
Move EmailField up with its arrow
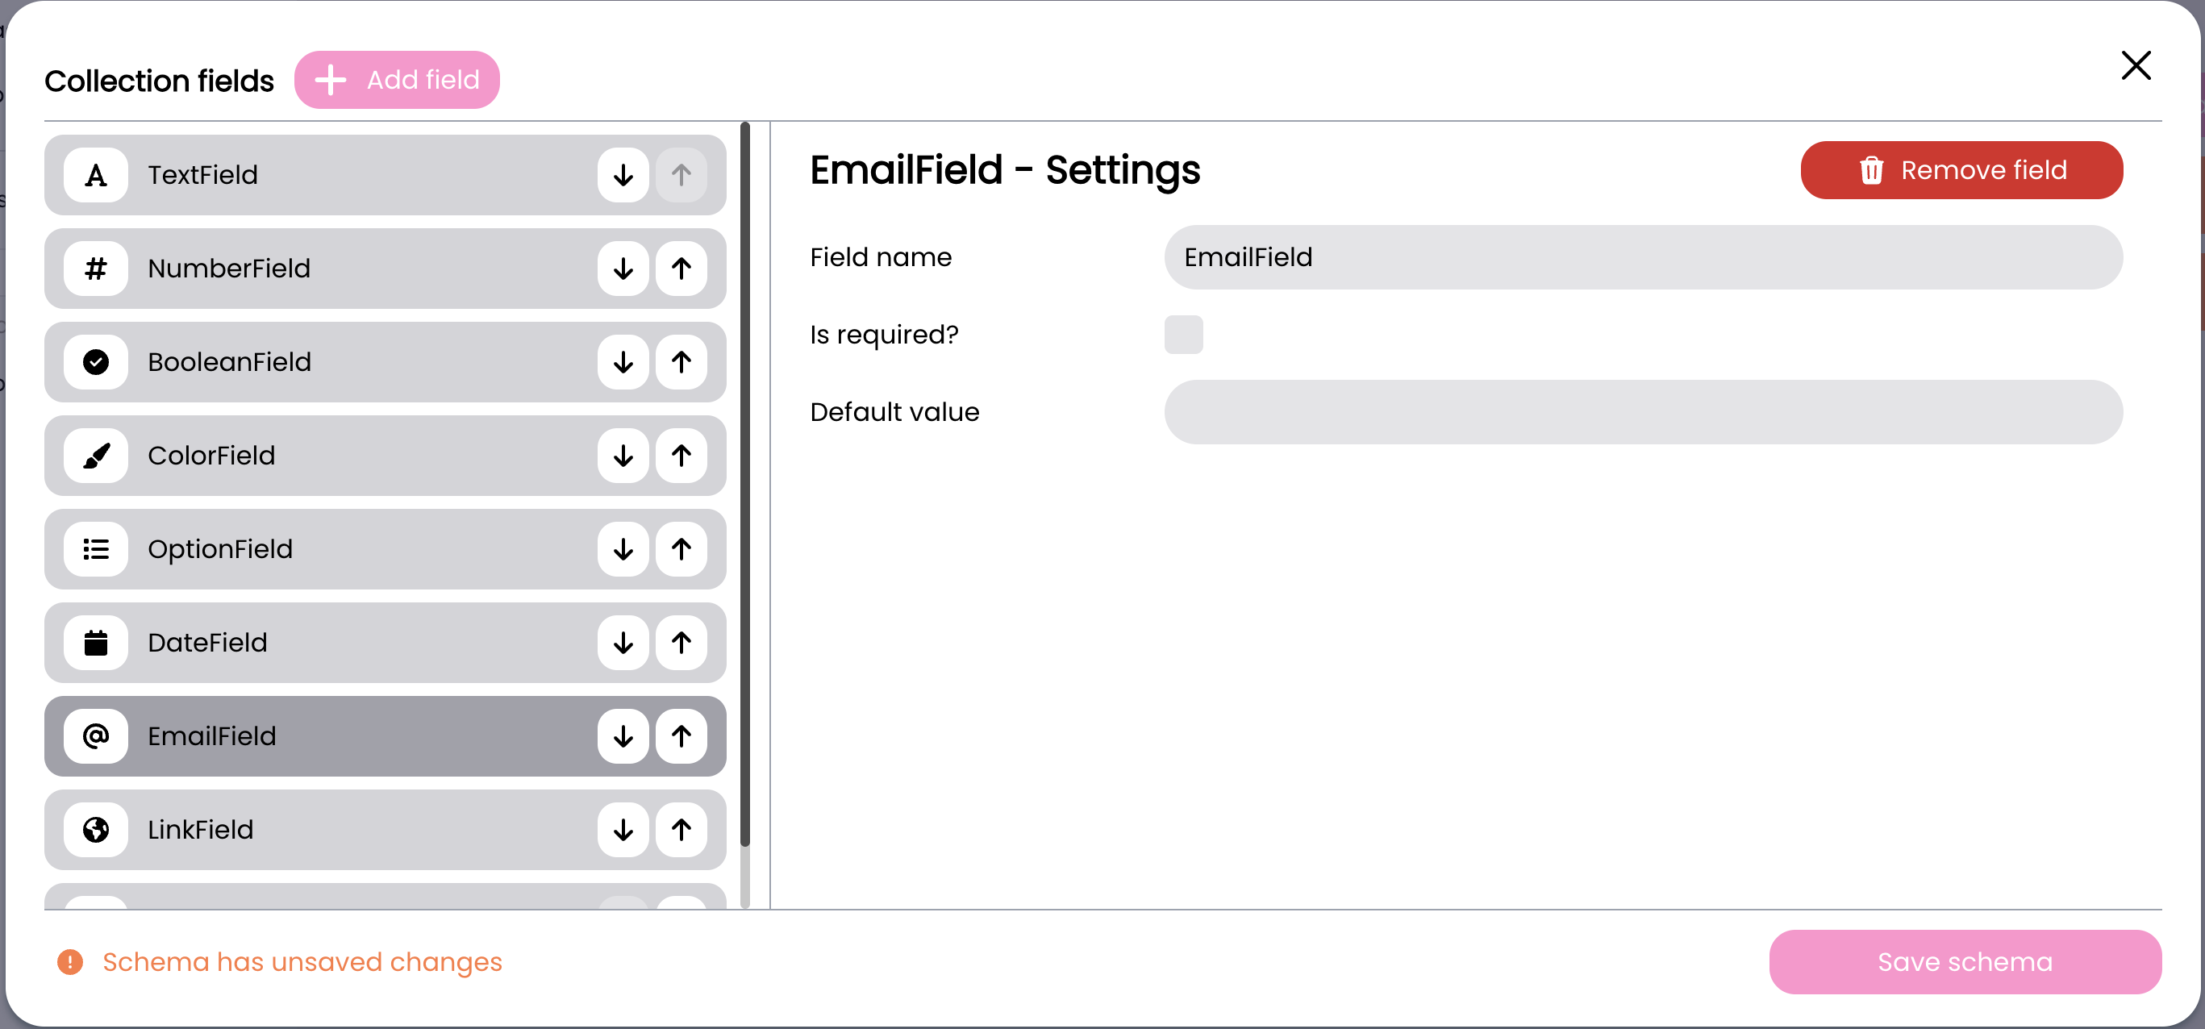(x=682, y=736)
